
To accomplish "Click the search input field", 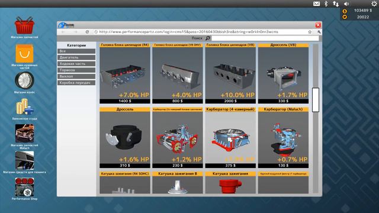I will (x=265, y=38).
